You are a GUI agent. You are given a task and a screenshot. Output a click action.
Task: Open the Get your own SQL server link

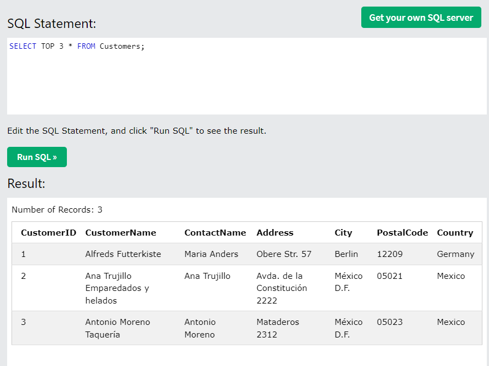point(421,18)
